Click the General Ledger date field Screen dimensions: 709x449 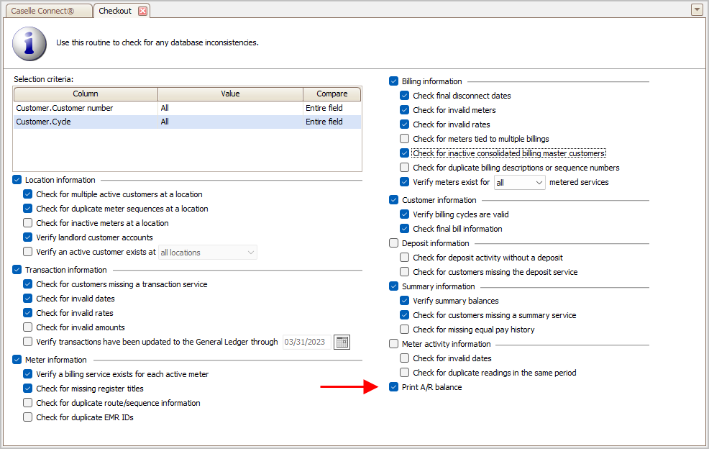point(306,343)
